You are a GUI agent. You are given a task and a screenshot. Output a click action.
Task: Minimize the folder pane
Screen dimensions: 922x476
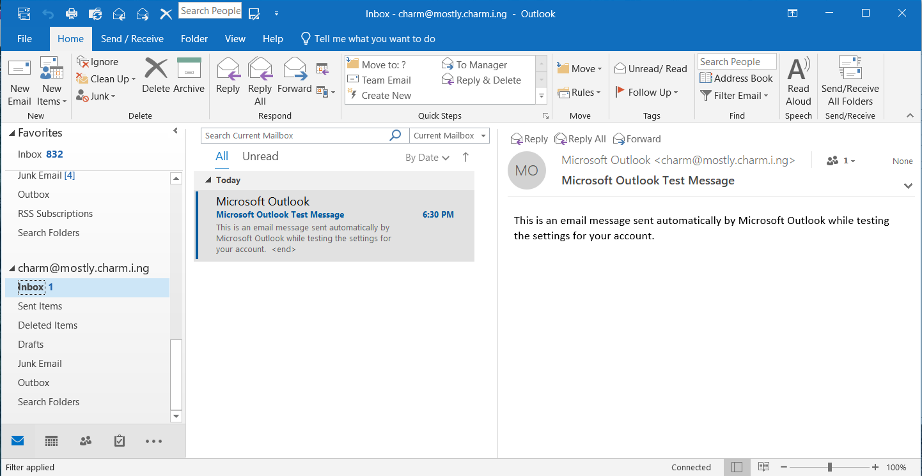(x=175, y=131)
